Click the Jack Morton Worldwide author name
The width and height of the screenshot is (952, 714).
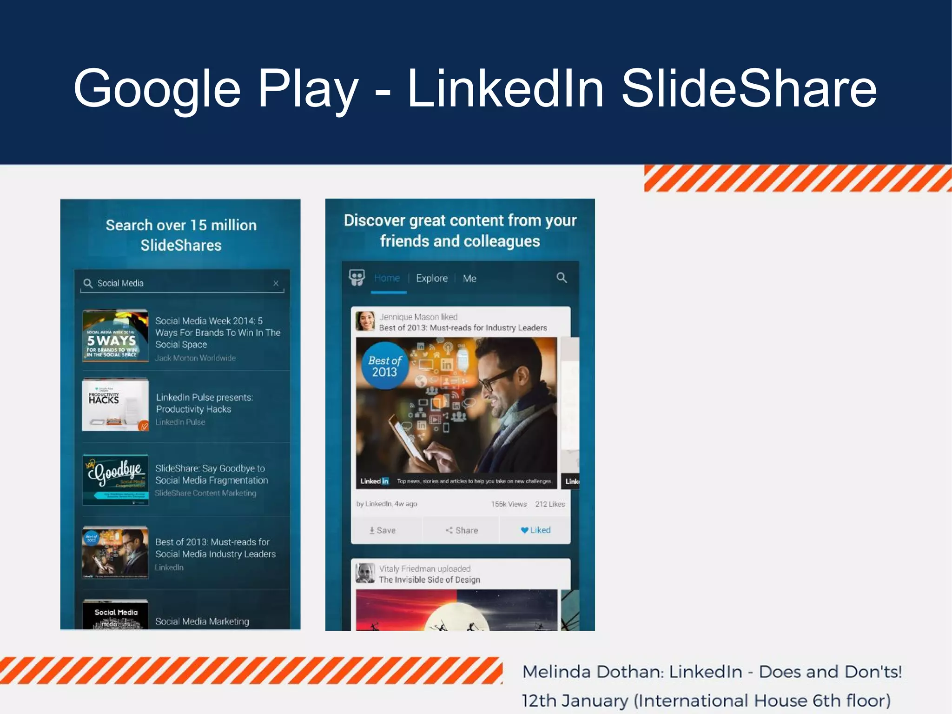[195, 358]
